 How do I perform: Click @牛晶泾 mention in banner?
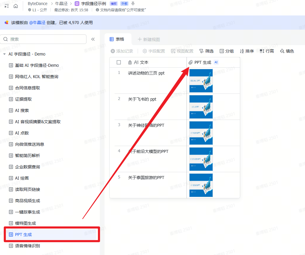pyautogui.click(x=37, y=23)
